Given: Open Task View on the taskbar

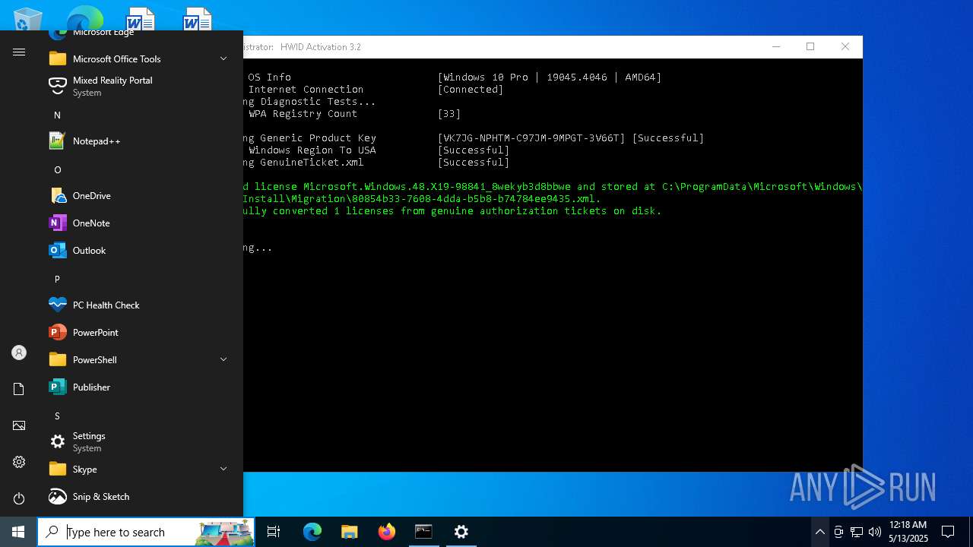Looking at the screenshot, I should pos(274,532).
